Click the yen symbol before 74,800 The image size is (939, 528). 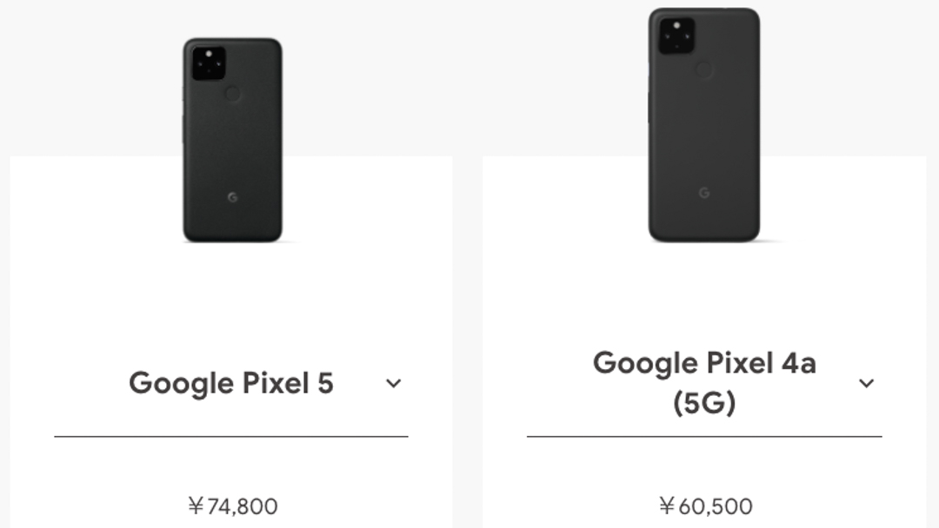[x=196, y=505]
